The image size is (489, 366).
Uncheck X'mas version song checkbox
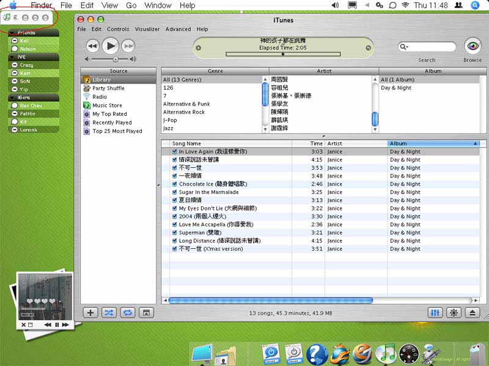(175, 249)
